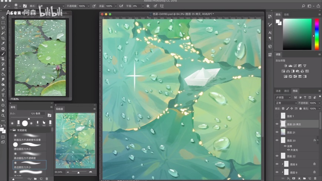Delete layer with the trash icon
Screen dimensions: 322x181
click(x=315, y=178)
